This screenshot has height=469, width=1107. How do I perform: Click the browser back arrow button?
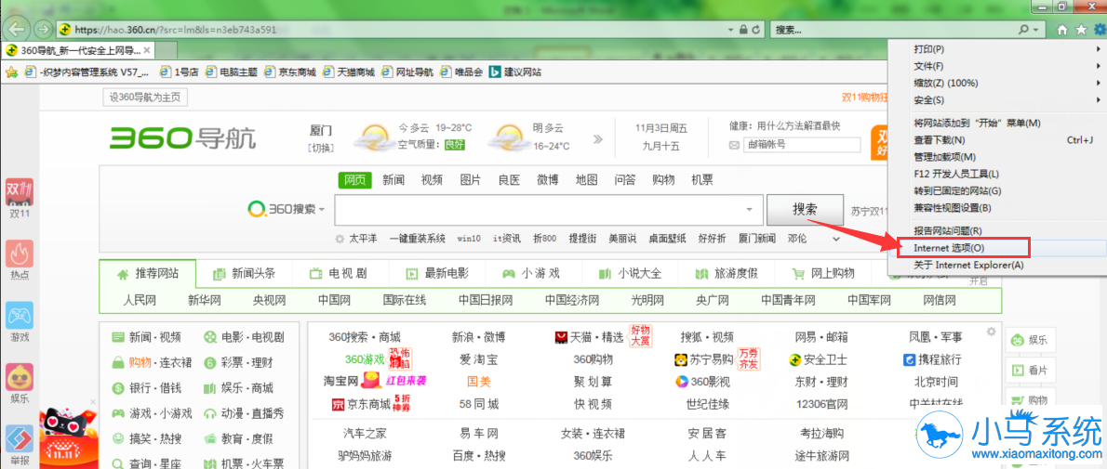tap(17, 29)
